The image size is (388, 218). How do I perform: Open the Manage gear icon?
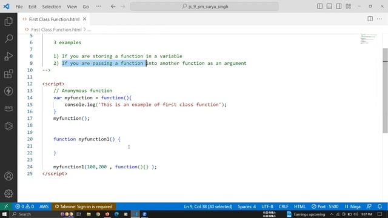(8, 194)
